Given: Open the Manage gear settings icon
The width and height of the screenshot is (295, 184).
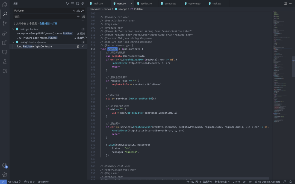Looking at the screenshot, I should [5, 175].
